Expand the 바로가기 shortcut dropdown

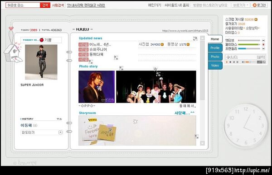(x=241, y=5)
